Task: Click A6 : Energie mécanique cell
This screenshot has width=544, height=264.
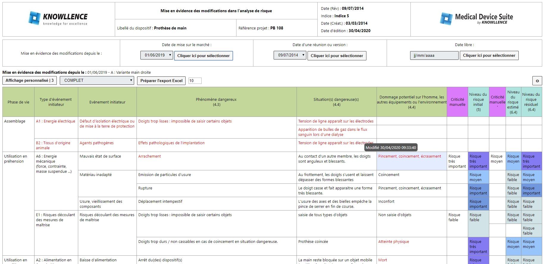Action: (x=56, y=181)
